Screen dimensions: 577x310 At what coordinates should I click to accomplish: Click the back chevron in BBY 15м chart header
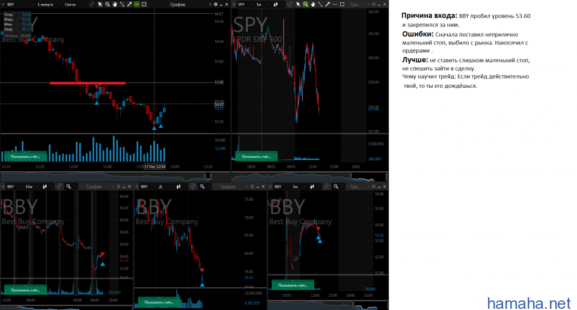(114, 187)
